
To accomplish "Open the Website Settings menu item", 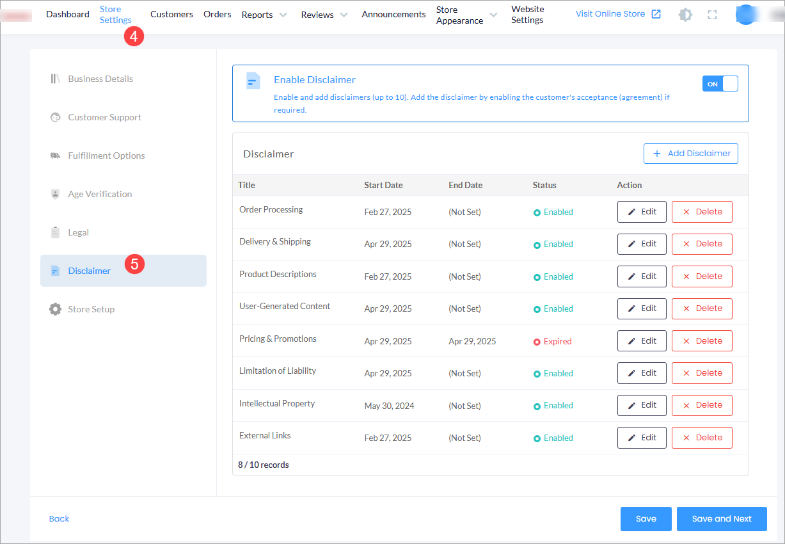I will [x=528, y=15].
